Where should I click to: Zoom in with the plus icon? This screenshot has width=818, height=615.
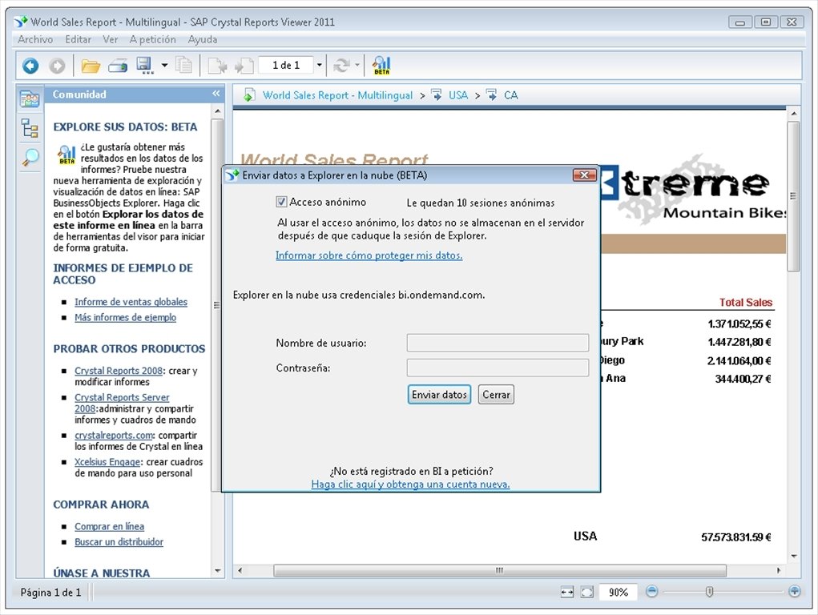point(794,592)
